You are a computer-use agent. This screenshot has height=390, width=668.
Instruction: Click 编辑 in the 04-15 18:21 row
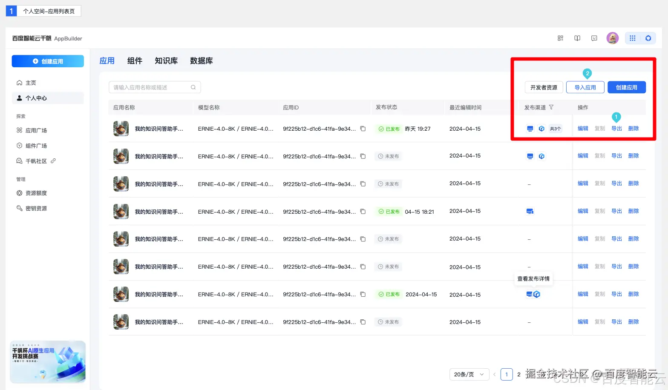click(x=583, y=211)
